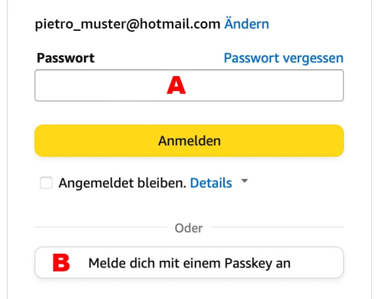Click the Angemeldet bleiben label text
Viewport: 381px width, 299px height.
pos(122,183)
